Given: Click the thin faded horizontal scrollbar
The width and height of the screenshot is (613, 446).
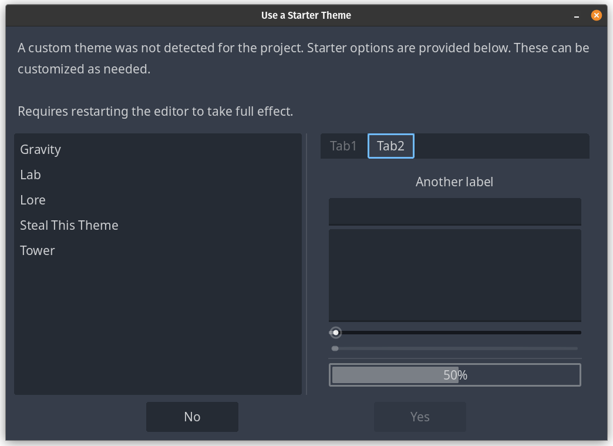Looking at the screenshot, I should (454, 348).
